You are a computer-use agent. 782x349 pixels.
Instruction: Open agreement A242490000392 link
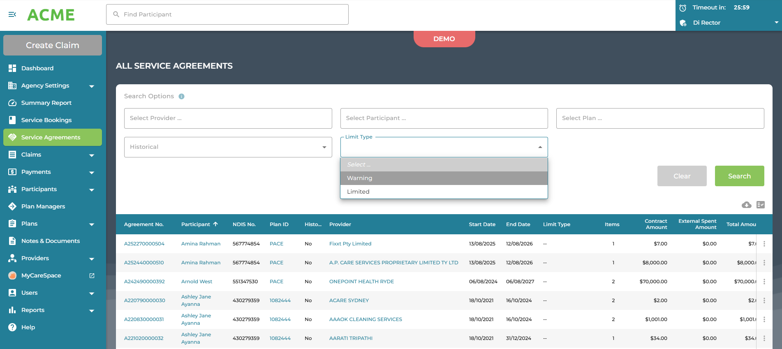pos(144,282)
